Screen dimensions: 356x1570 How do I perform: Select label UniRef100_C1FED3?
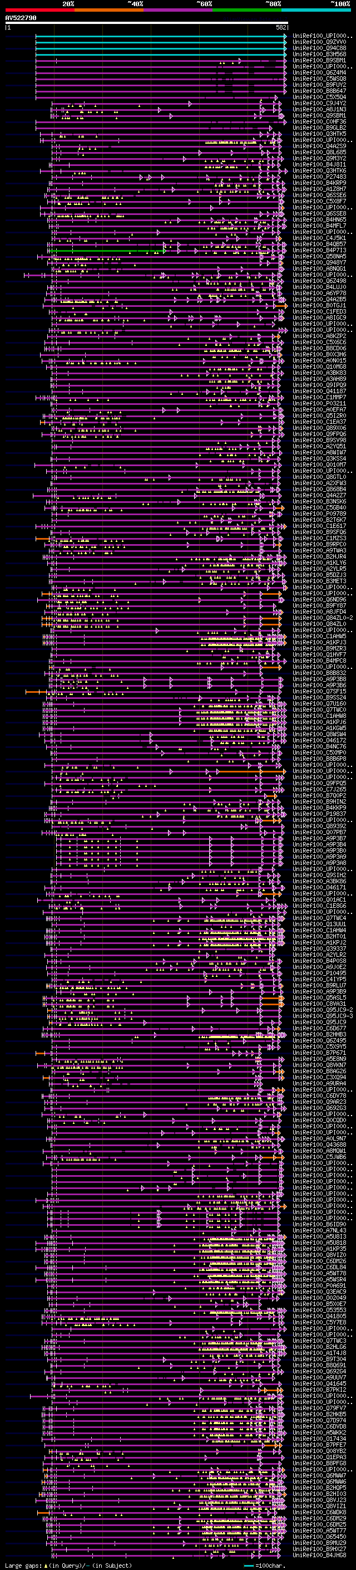click(319, 311)
